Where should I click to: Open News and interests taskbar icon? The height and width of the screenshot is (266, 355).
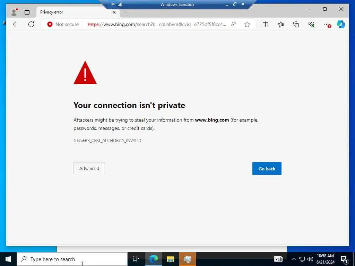[278, 259]
